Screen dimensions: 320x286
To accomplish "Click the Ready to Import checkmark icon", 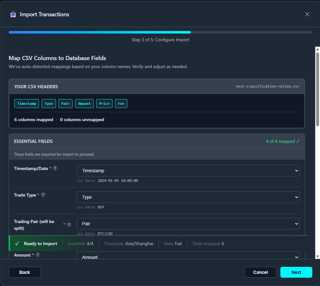I will [17, 243].
